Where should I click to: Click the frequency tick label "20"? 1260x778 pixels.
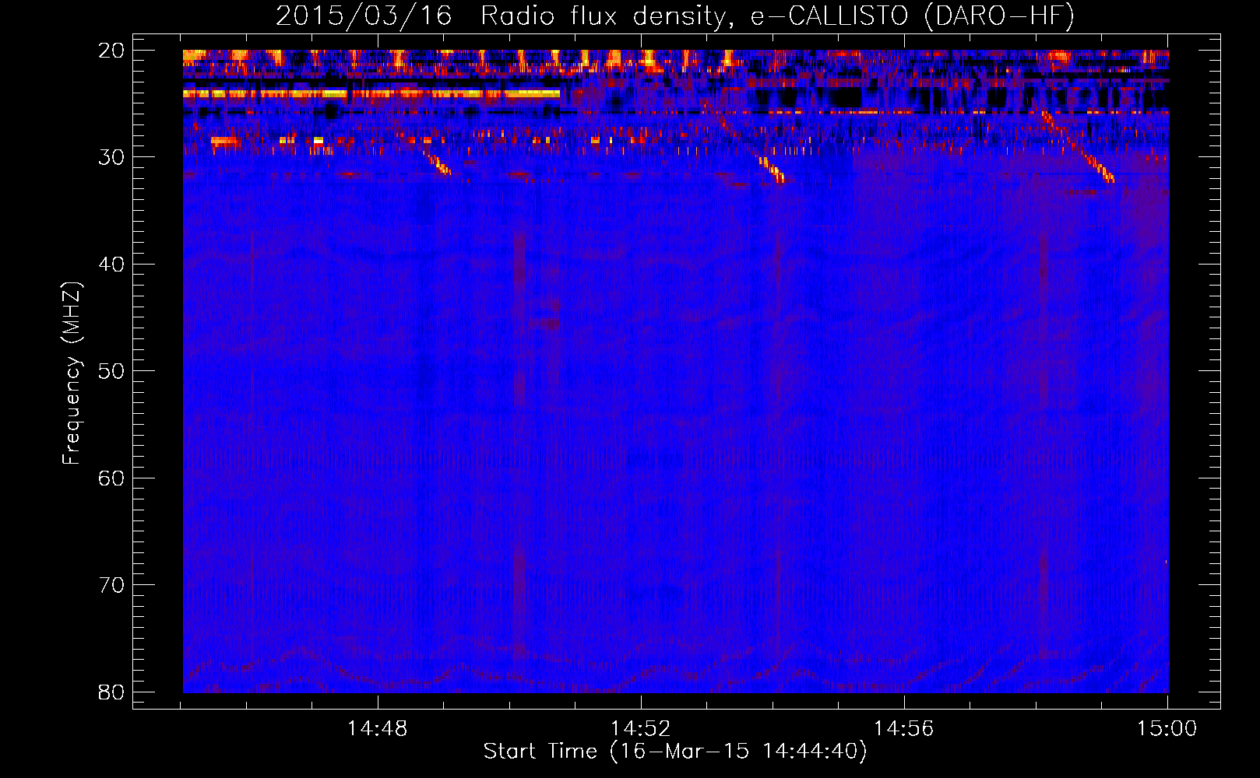coord(111,51)
